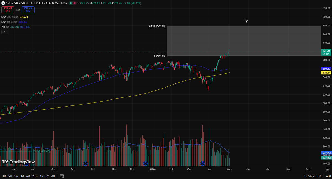Click the SPDR S&P 500 ETF TRUST title

click(26, 3)
